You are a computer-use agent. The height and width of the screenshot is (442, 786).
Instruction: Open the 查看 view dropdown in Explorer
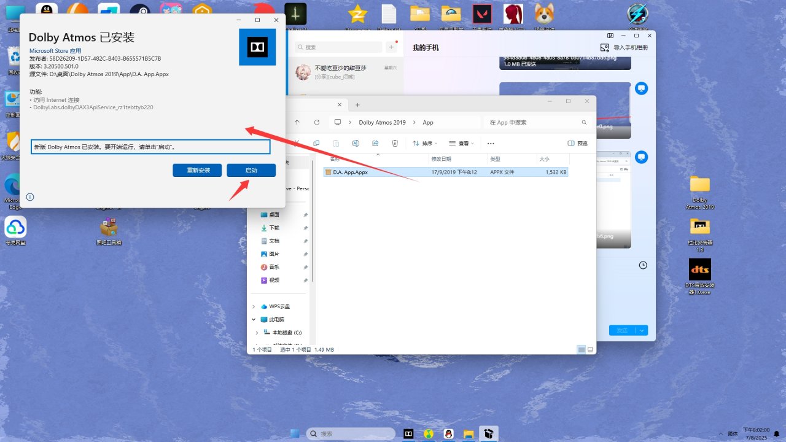(462, 143)
